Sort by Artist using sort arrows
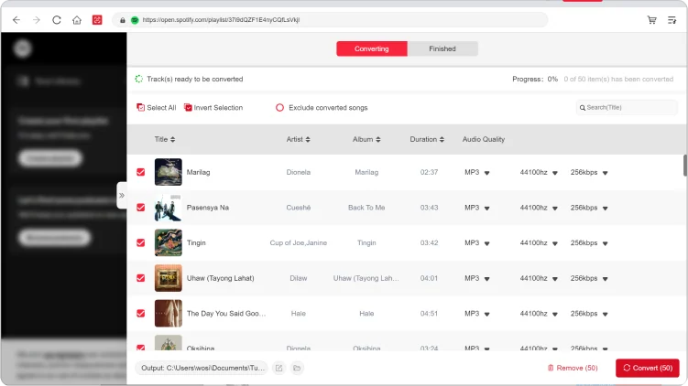The image size is (688, 386). pyautogui.click(x=308, y=139)
